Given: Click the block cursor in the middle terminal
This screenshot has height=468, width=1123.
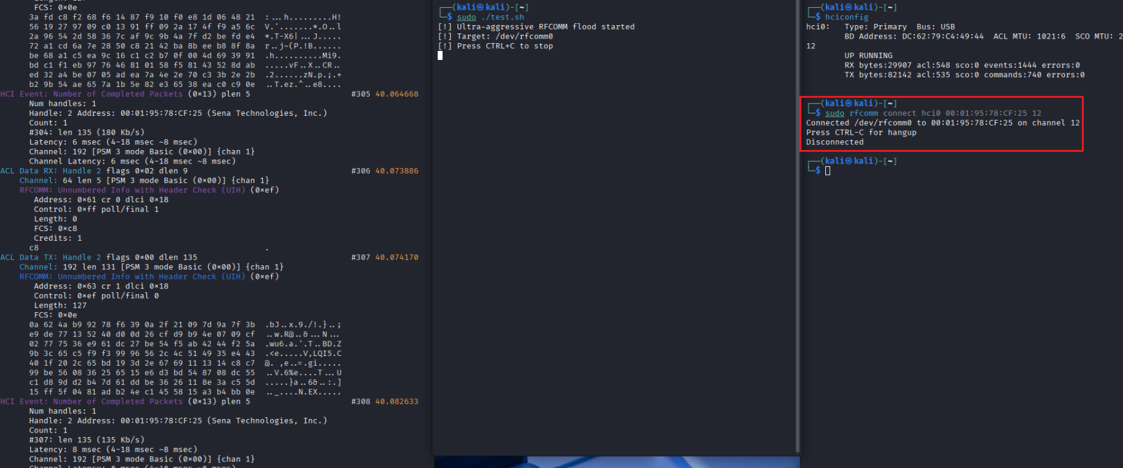Looking at the screenshot, I should pyautogui.click(x=440, y=55).
